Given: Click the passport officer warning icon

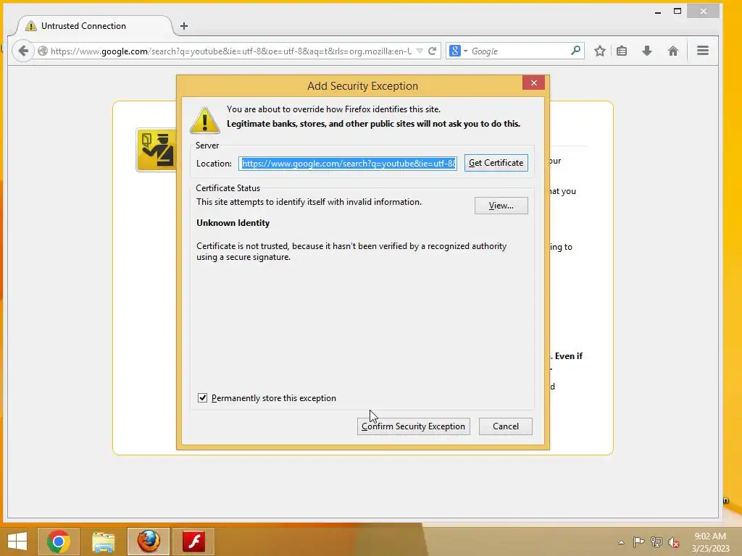Looking at the screenshot, I should [x=157, y=150].
